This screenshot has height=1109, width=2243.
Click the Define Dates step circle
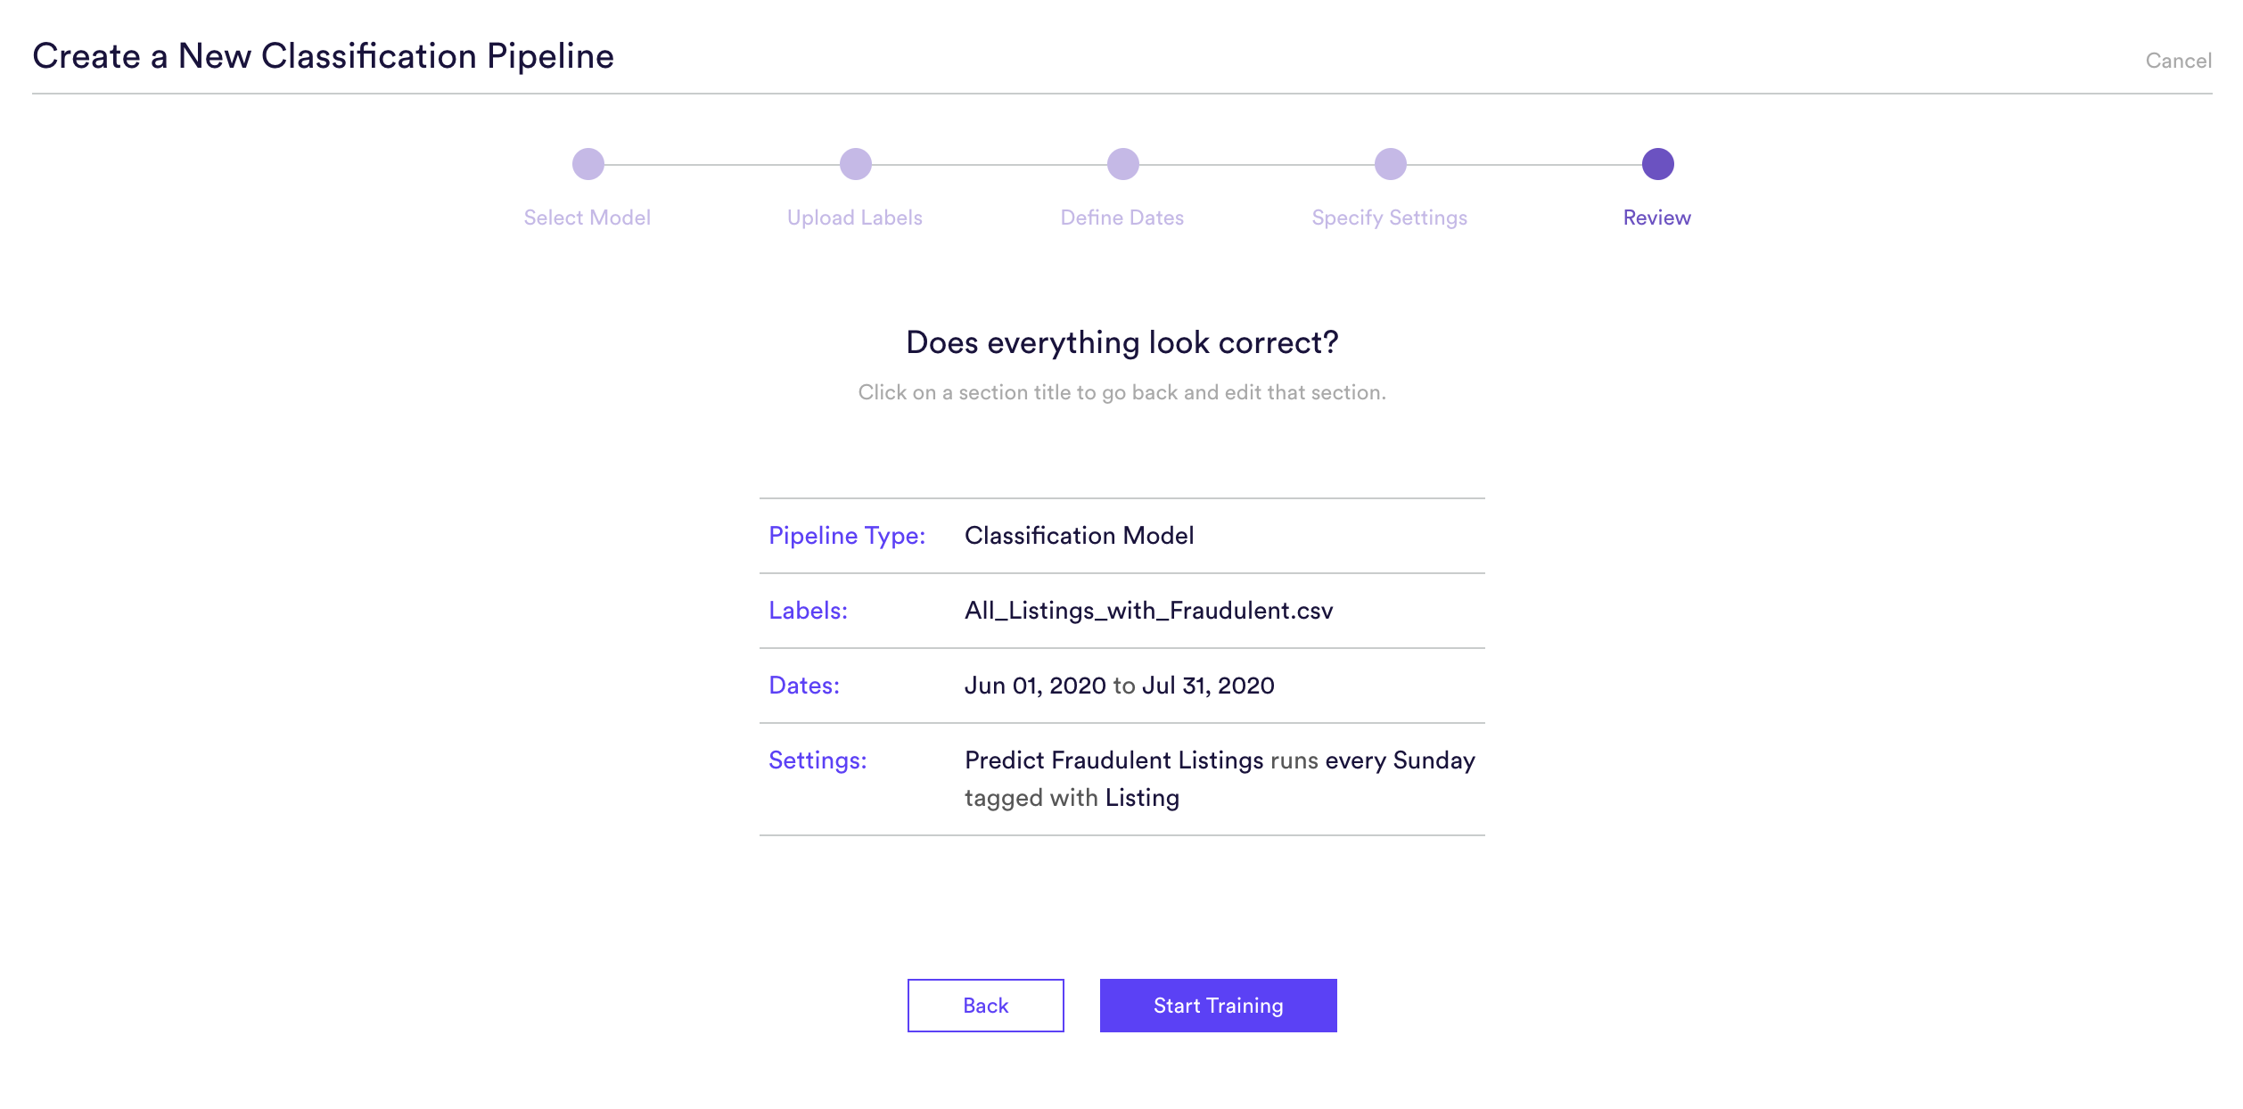[1122, 164]
